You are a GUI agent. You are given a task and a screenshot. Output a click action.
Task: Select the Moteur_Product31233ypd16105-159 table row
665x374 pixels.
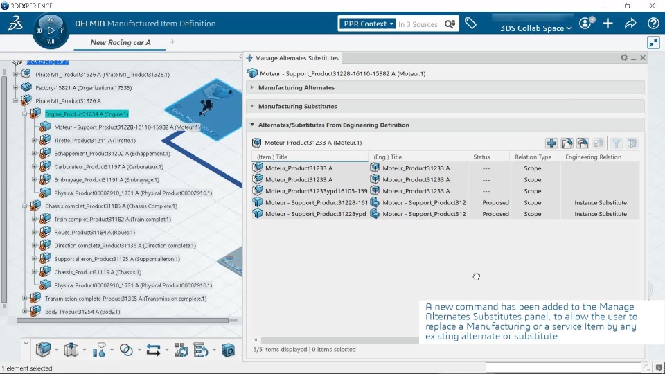pyautogui.click(x=445, y=191)
